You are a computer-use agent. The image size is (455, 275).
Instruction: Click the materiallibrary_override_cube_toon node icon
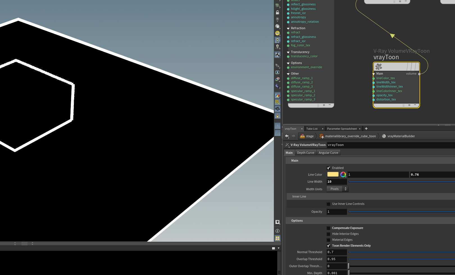coord(322,136)
